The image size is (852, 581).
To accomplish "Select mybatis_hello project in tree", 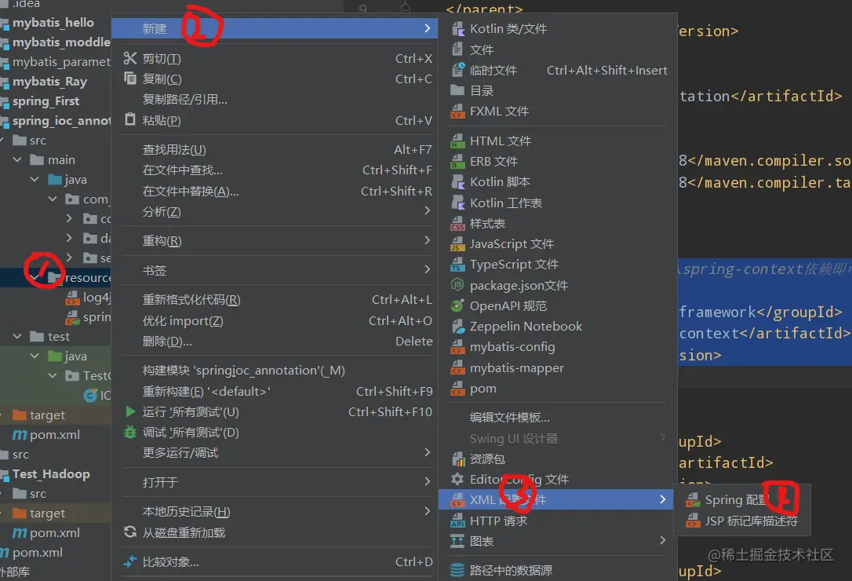I will click(53, 23).
